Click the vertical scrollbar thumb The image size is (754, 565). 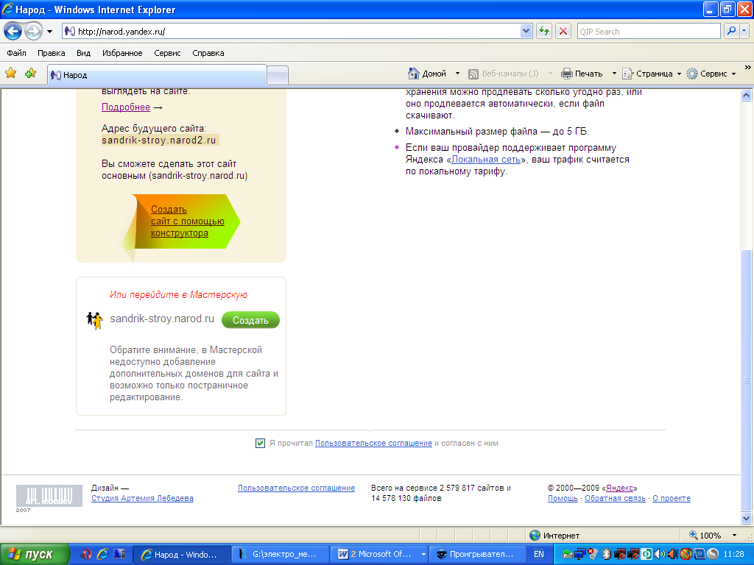tap(747, 380)
